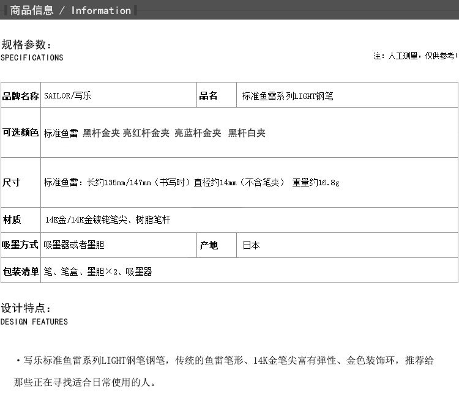
Task: Click the 尺寸 label cell
Action: 20,183
